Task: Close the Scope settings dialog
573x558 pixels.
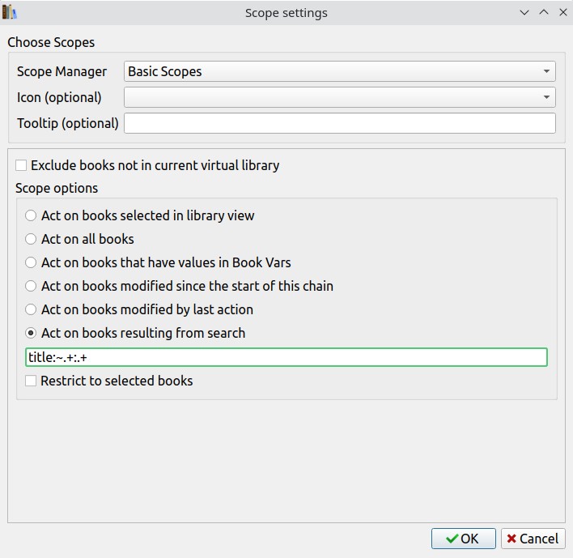Action: (x=563, y=13)
